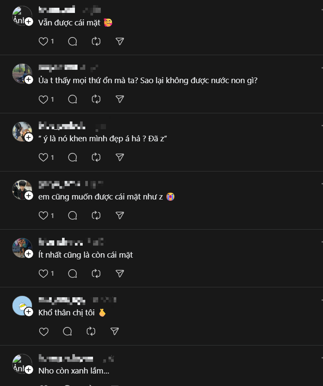Screen dimensions: 323x386
Task: Open avatar of "Ít nhất cũng là còn cái mặt" commenter
Action: 21,248
